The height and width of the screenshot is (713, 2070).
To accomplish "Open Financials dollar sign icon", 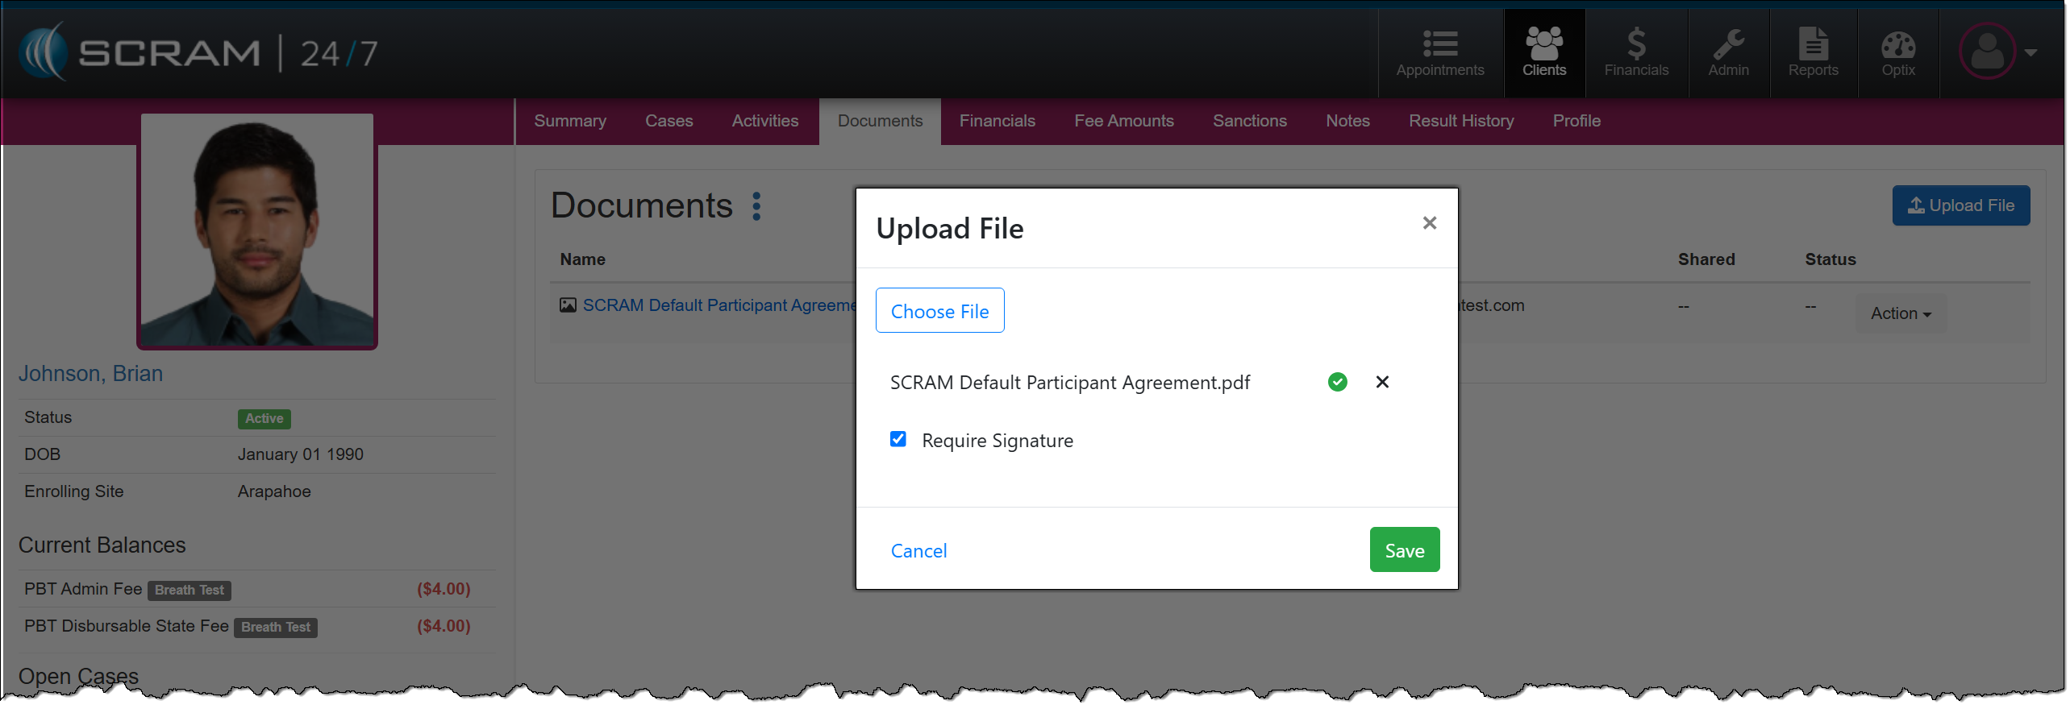I will pos(1635,44).
